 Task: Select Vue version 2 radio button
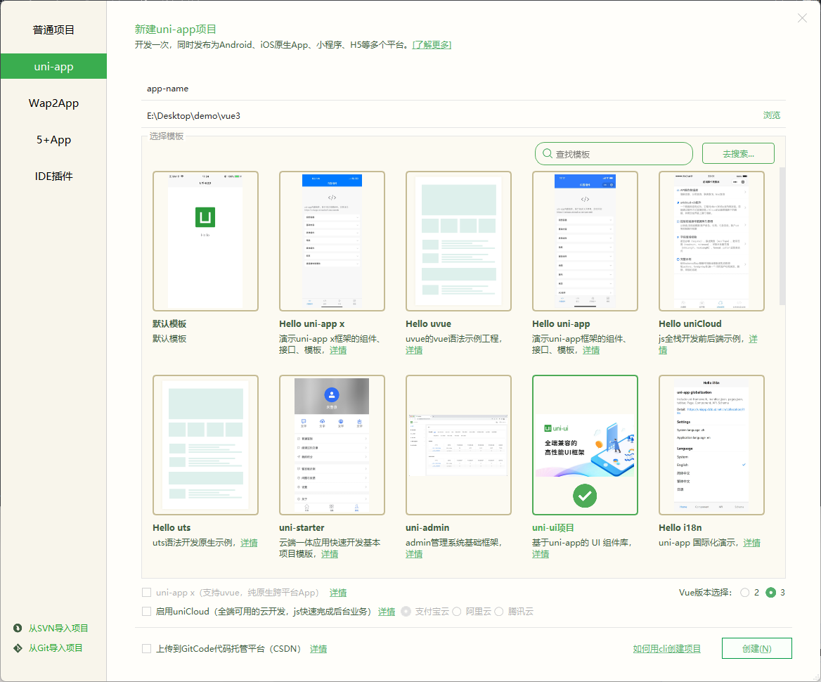tap(745, 593)
